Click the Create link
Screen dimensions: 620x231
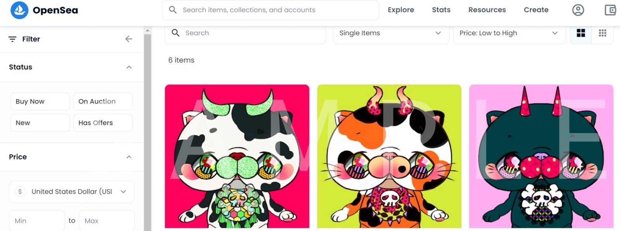coord(536,10)
